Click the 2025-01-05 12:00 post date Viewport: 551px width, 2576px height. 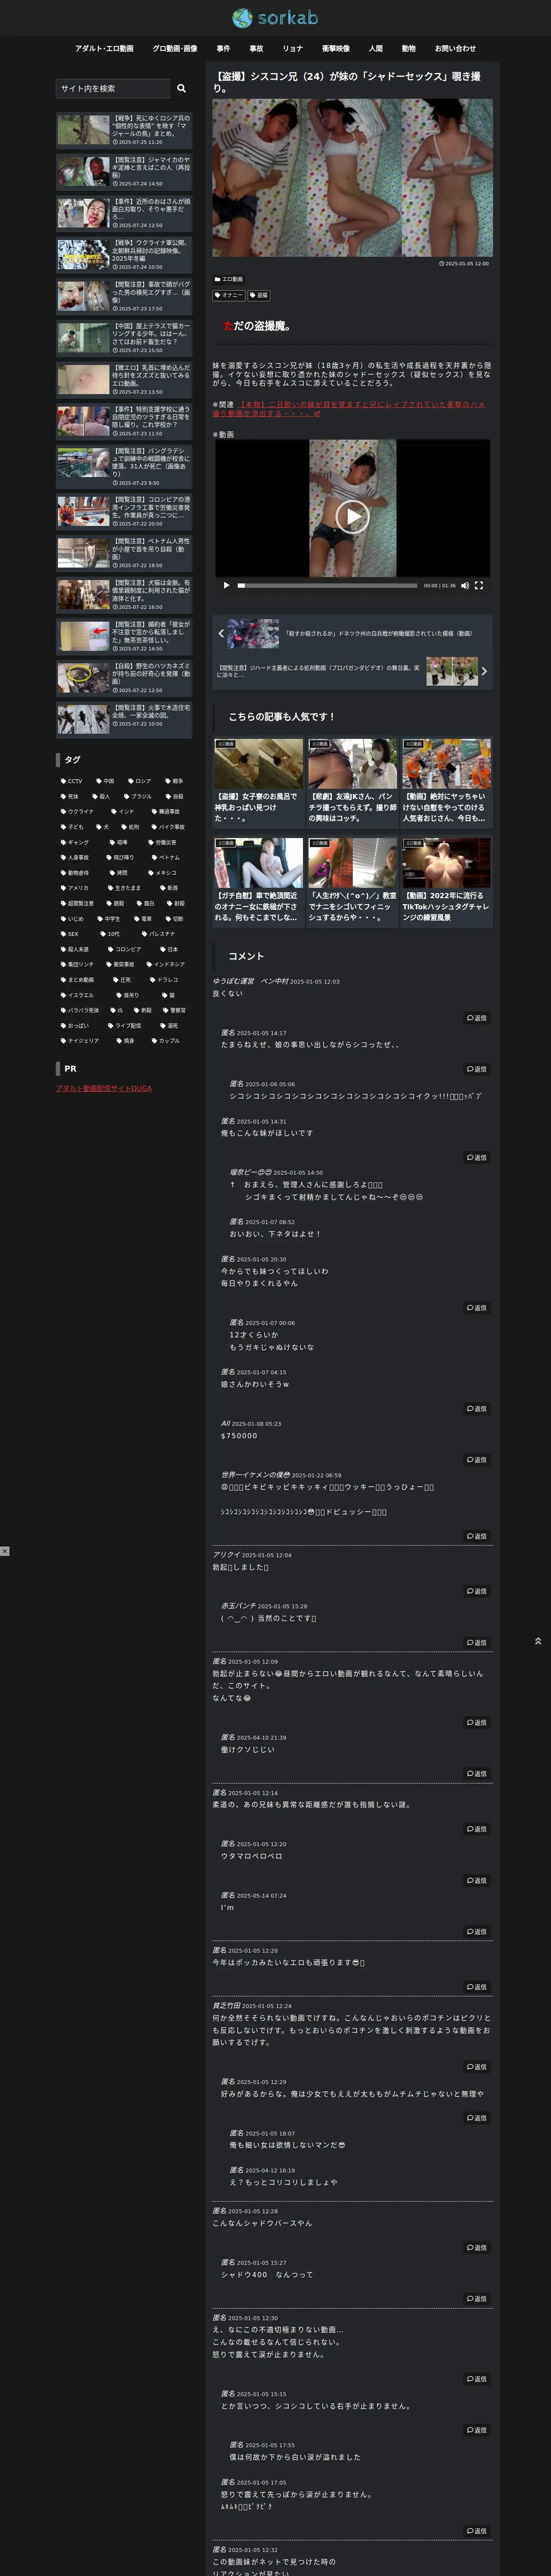pos(464,263)
